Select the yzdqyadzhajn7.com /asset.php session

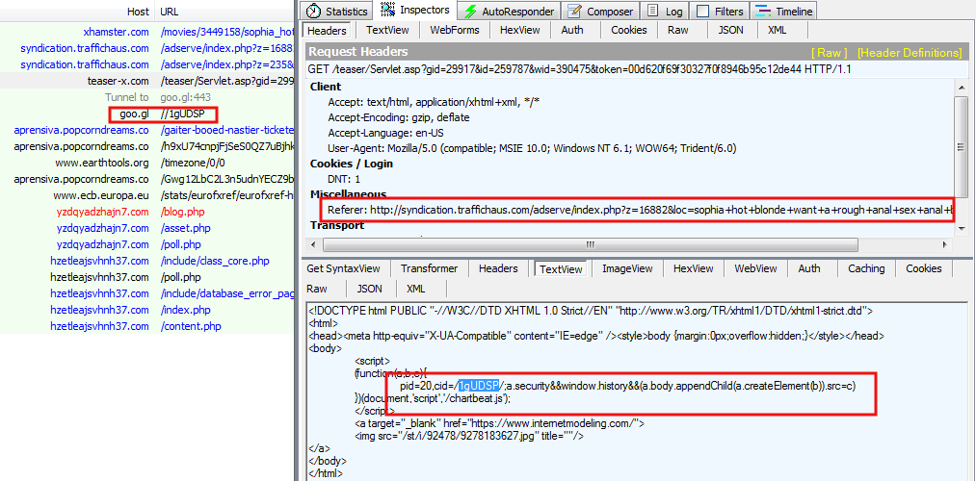tap(146, 228)
